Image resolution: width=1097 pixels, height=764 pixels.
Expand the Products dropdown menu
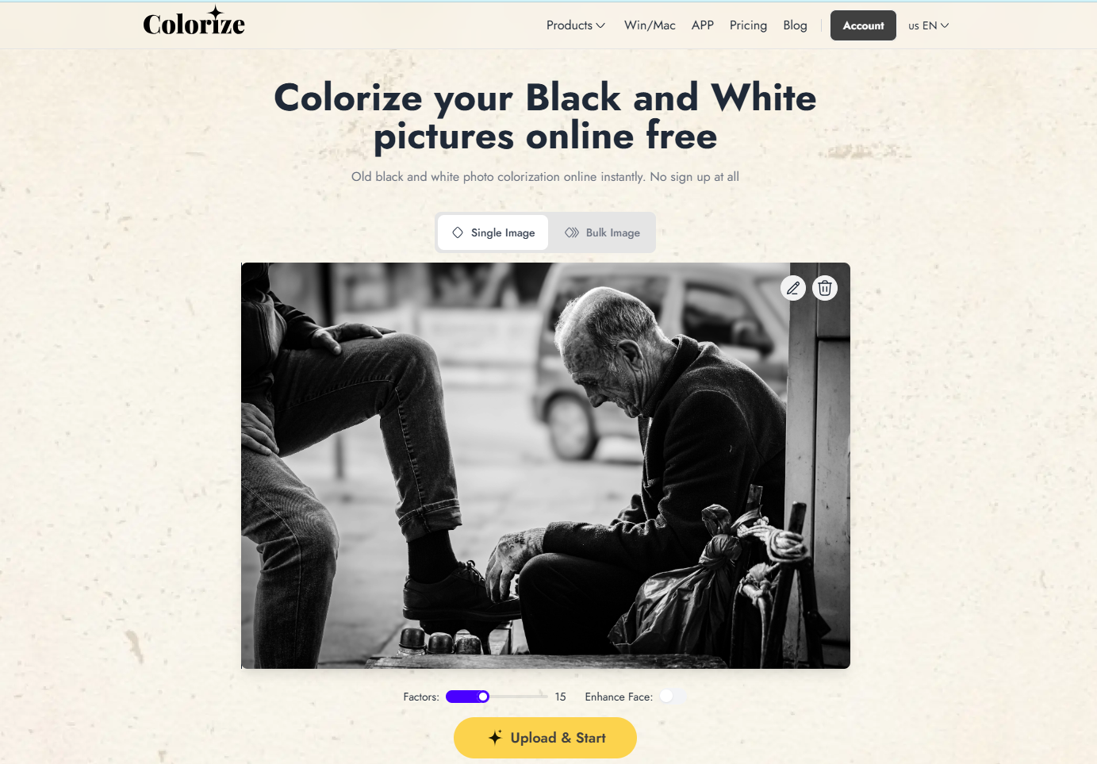click(x=576, y=25)
